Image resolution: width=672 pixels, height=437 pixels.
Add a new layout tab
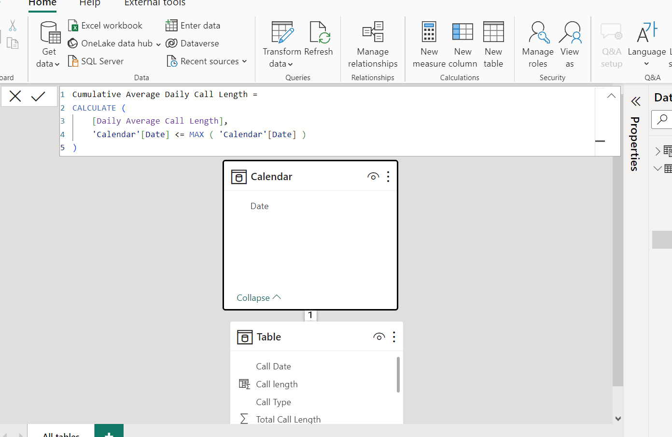point(109,431)
